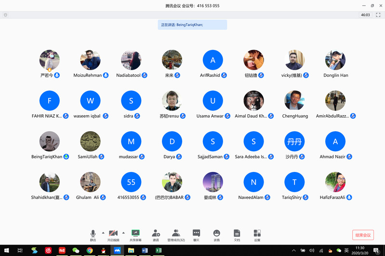Open the 设置 settings icon

click(x=257, y=234)
